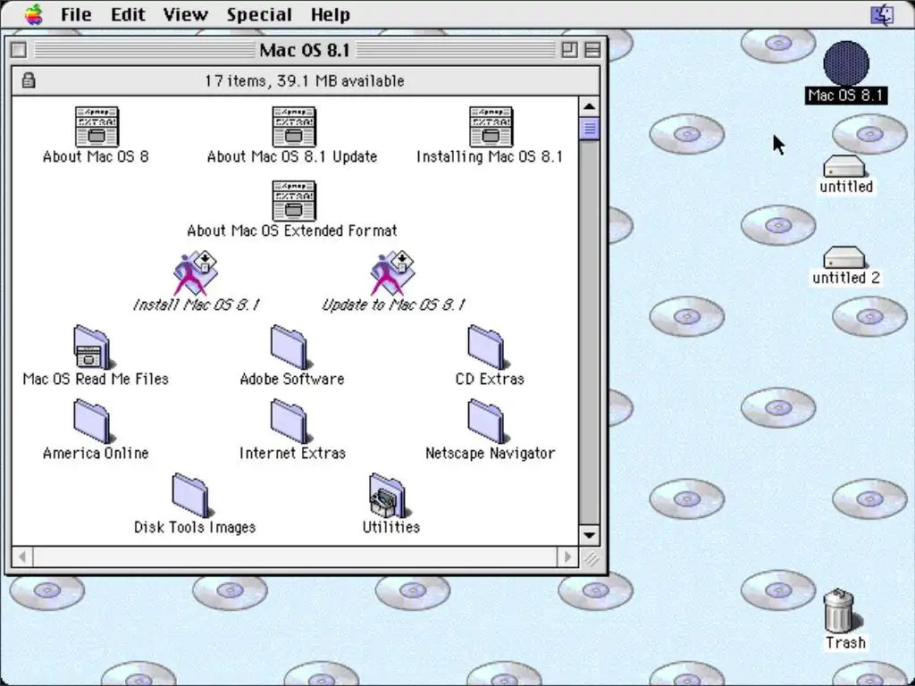Click the horizontal scrollbar left arrow
The image size is (915, 686).
tap(22, 556)
